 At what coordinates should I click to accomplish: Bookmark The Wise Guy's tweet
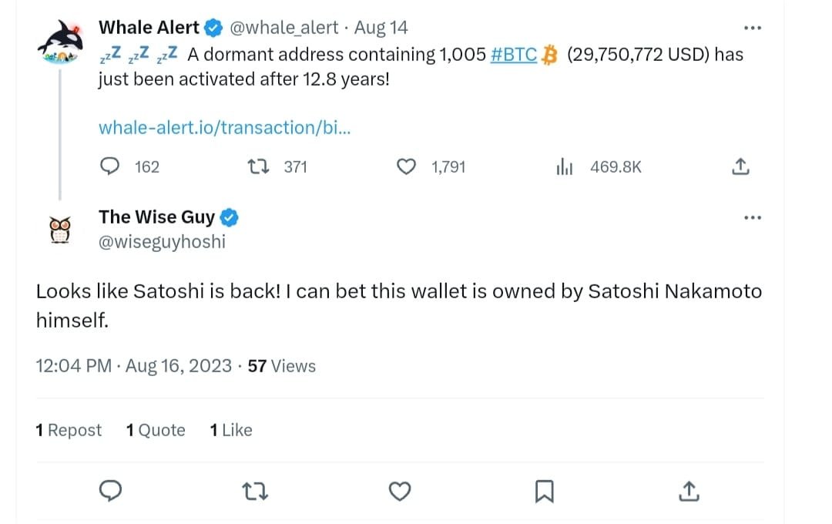[x=544, y=490]
